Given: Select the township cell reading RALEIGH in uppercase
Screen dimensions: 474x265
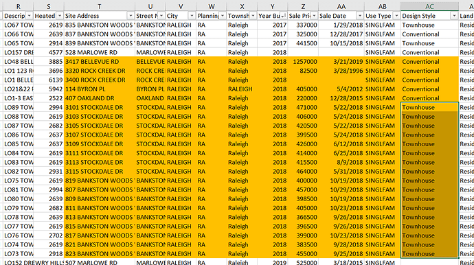Looking at the screenshot, I should [x=242, y=89].
